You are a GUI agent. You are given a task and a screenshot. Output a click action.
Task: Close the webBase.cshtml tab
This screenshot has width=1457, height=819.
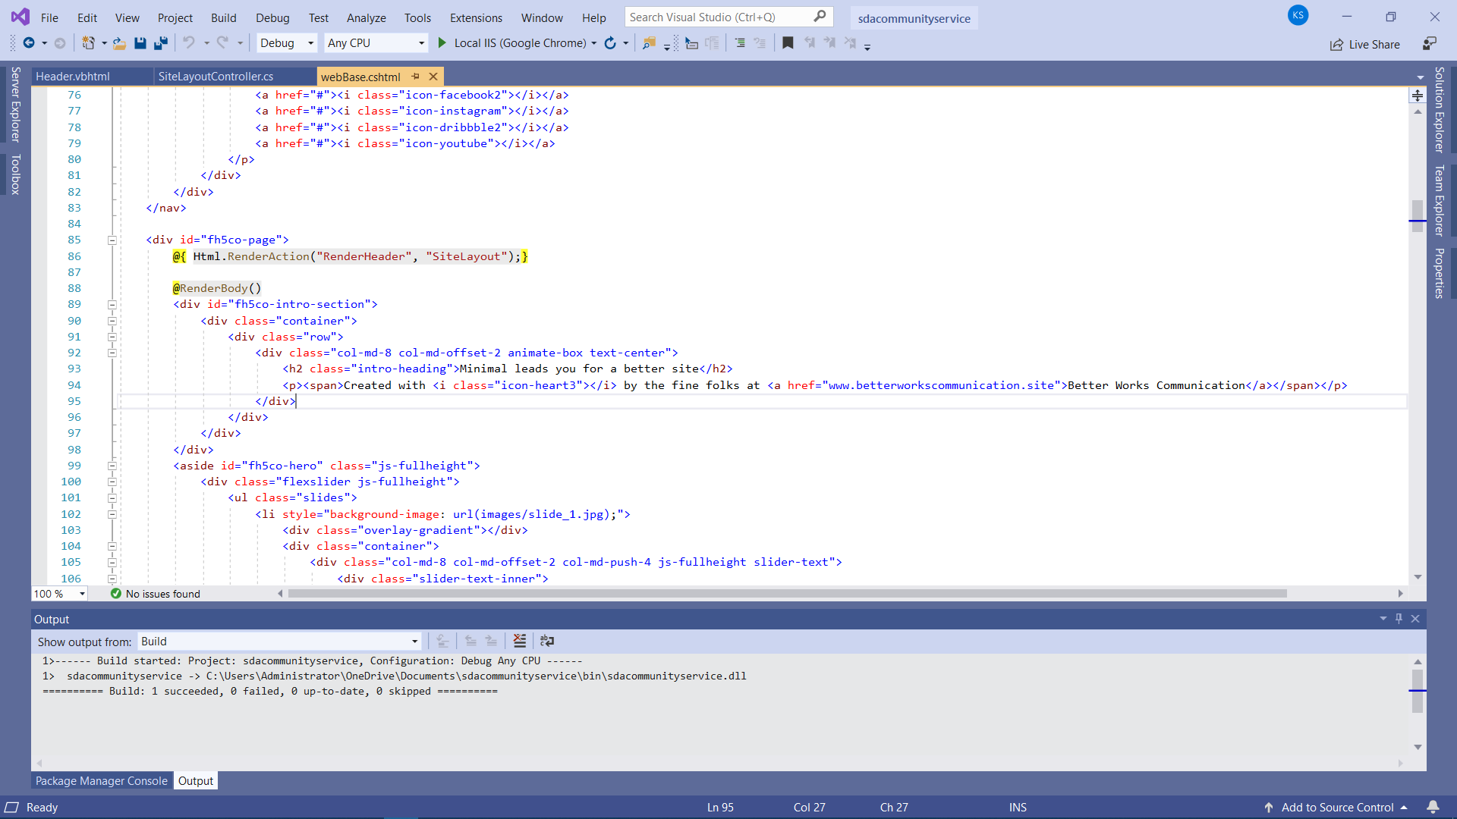click(433, 76)
